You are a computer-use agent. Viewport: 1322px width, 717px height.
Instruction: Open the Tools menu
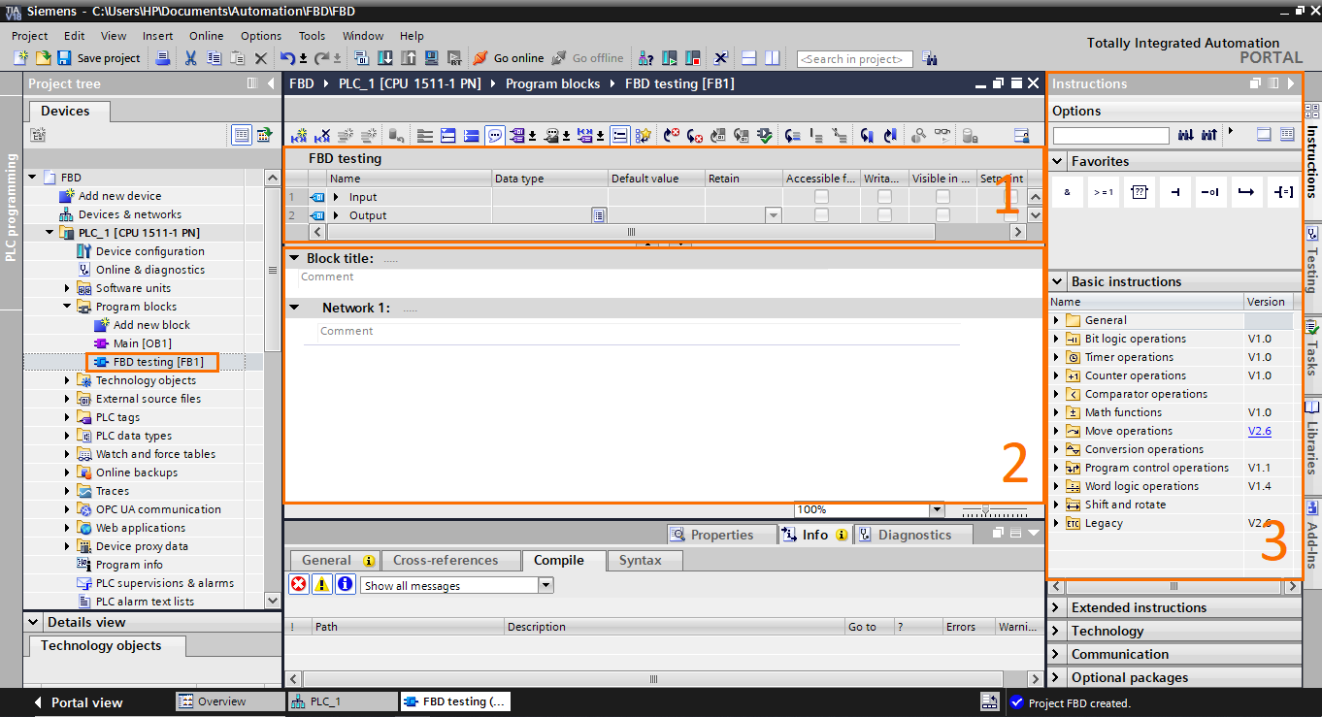click(x=312, y=36)
